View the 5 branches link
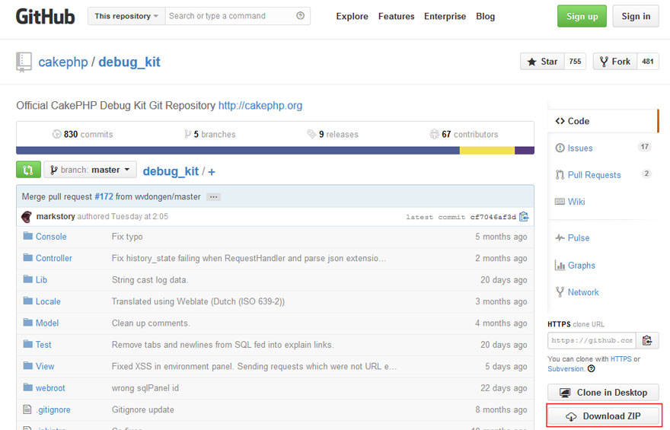Screen dimensions: 670x430 210,134
